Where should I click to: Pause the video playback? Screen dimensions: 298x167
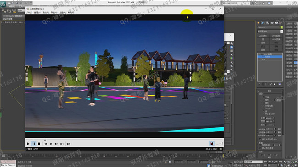click(33, 144)
